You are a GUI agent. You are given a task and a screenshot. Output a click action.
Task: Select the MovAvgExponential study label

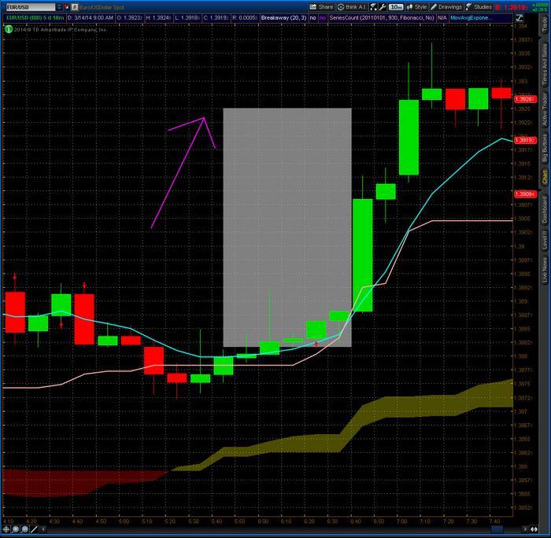(x=469, y=18)
